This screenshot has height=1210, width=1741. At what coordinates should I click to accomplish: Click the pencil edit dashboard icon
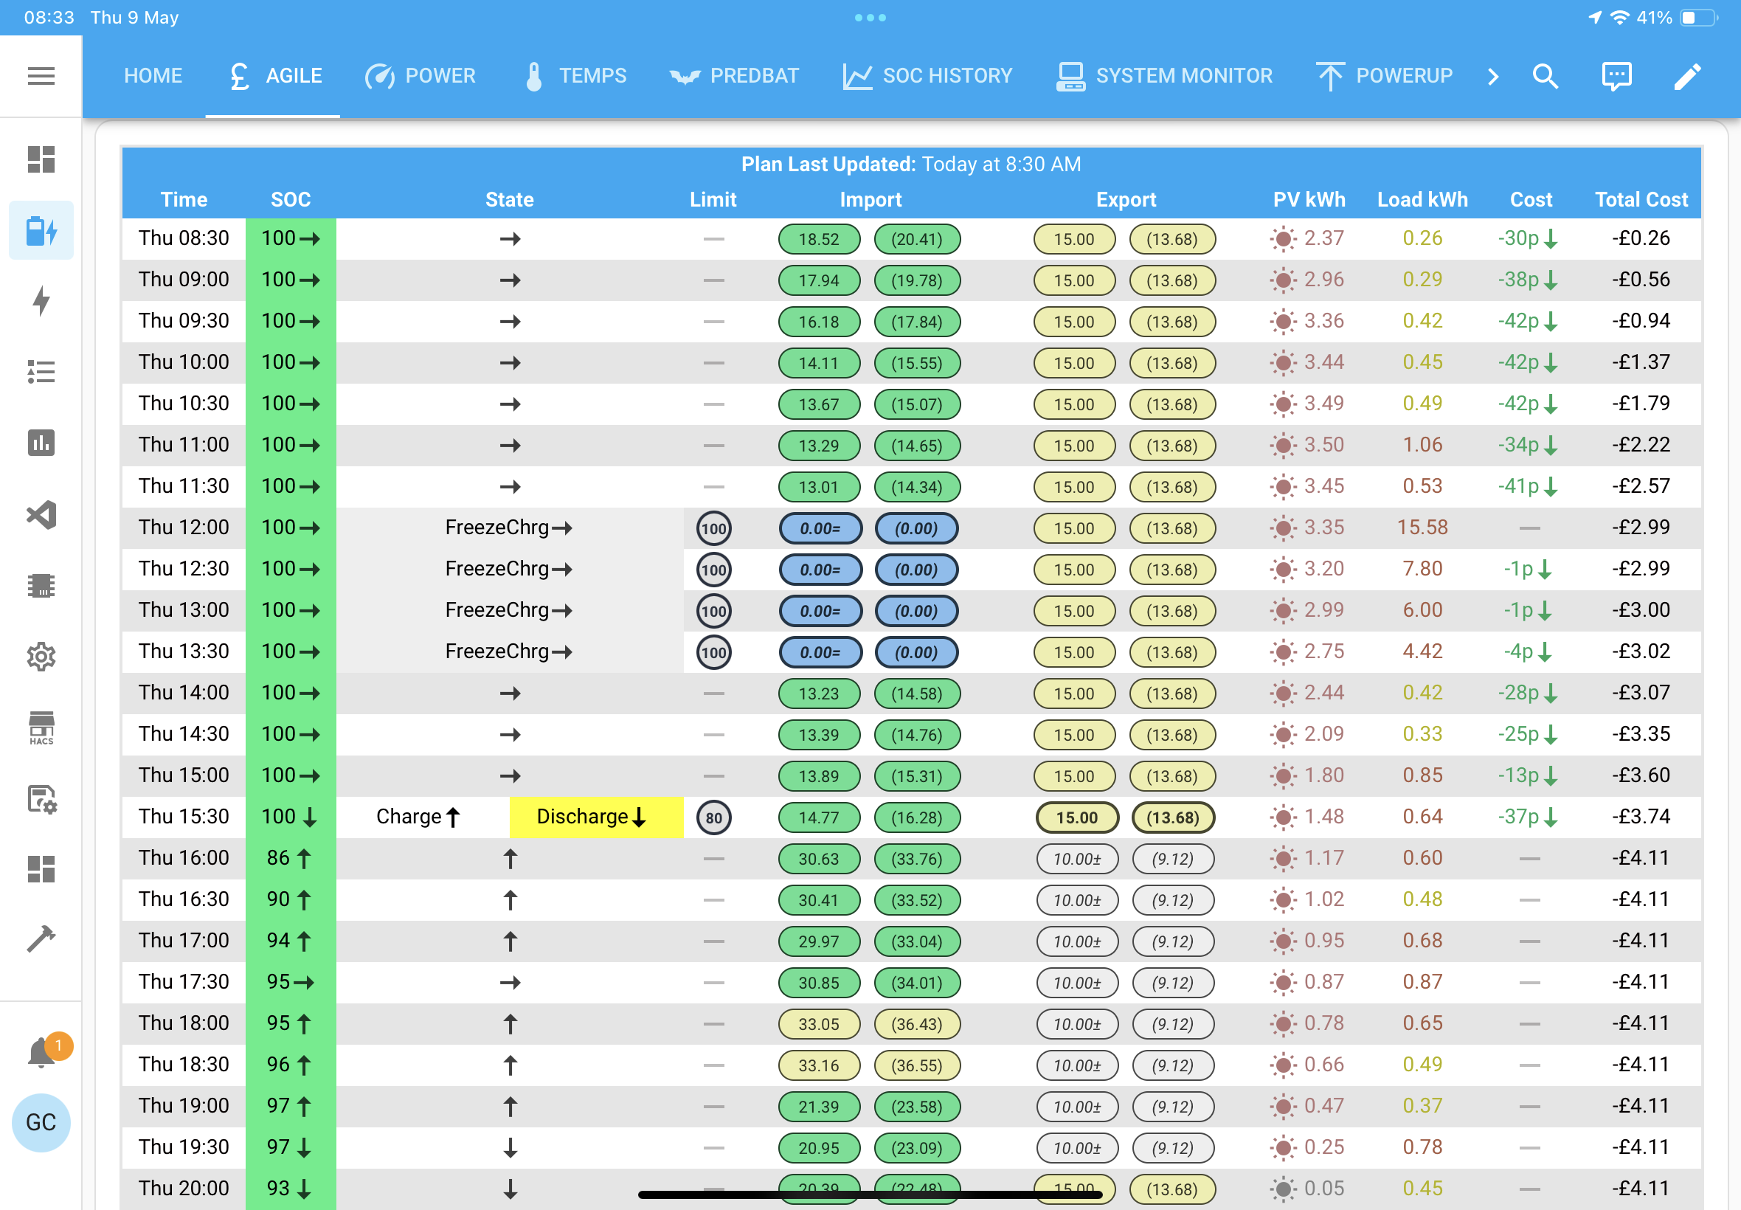pyautogui.click(x=1687, y=76)
